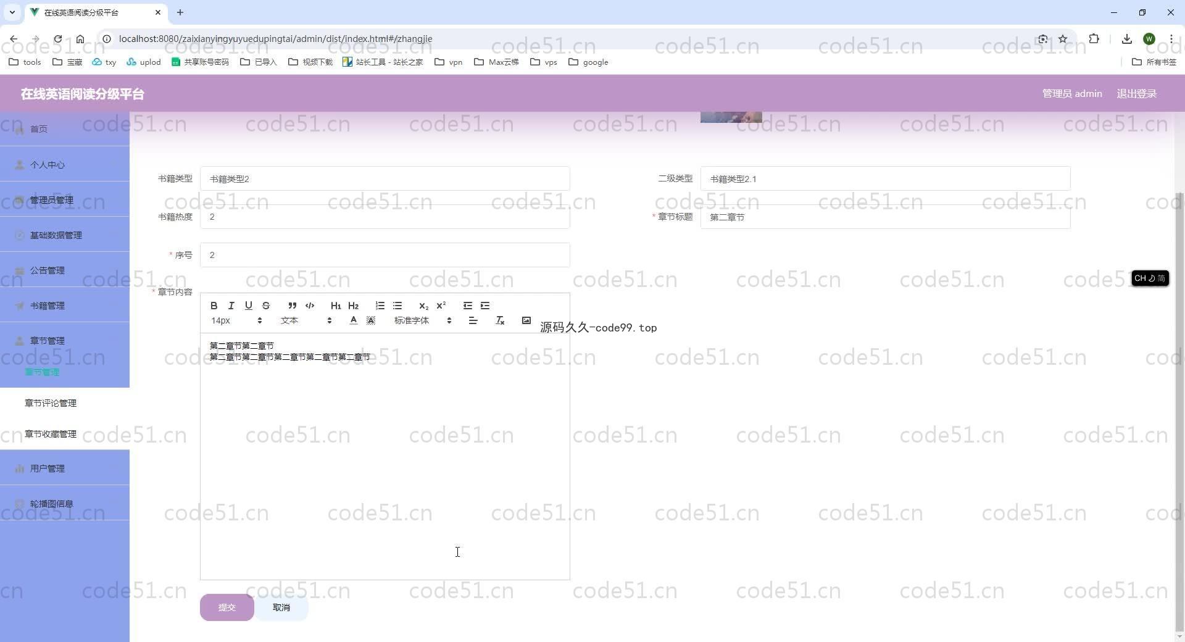Viewport: 1185px width, 642px height.
Task: Insert code block in editor
Action: point(310,306)
